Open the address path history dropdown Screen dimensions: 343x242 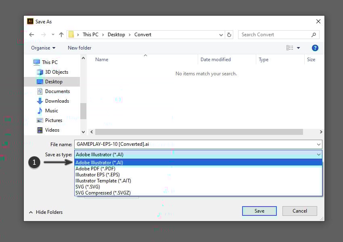click(x=221, y=35)
